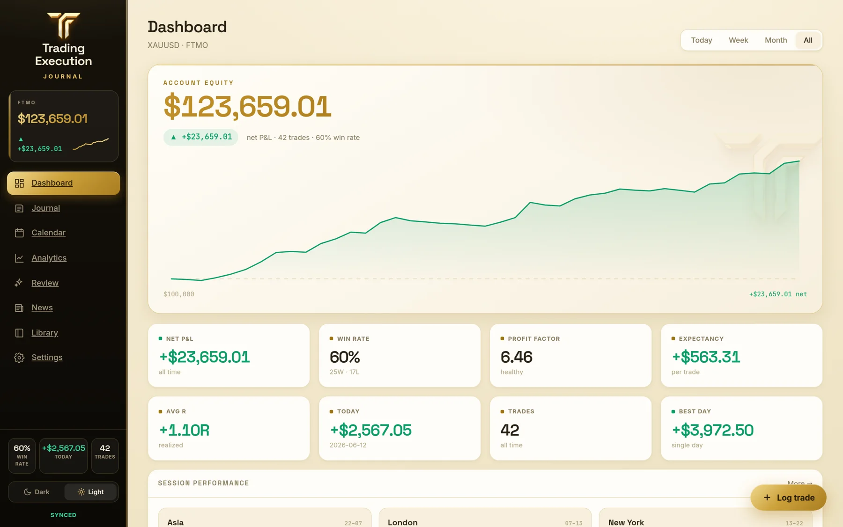The height and width of the screenshot is (527, 843).
Task: Click the sun icon for Light theme
Action: [x=81, y=492]
